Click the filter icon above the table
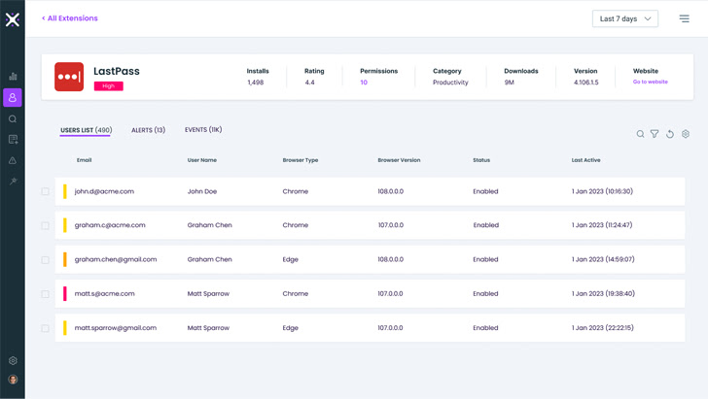 pos(655,134)
